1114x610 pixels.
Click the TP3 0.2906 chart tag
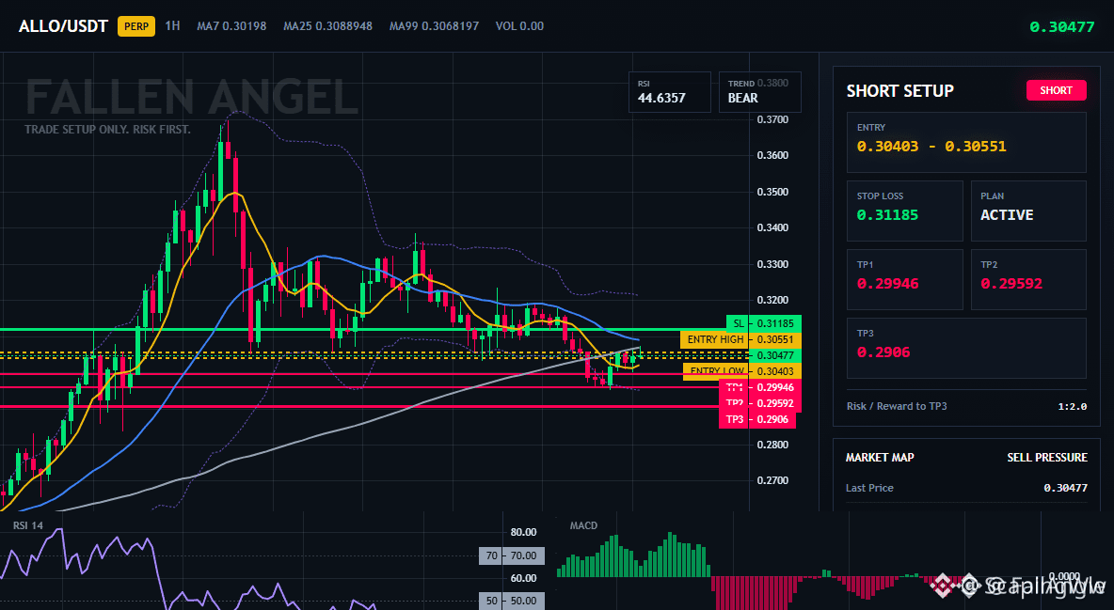tap(757, 420)
